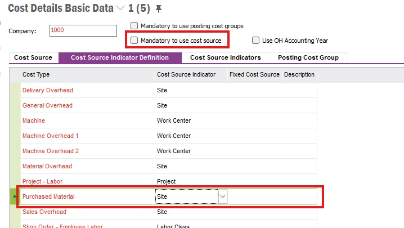Expand the Cost Details Basic Data chevron
Viewport: 404px width, 228px height.
[120, 8]
